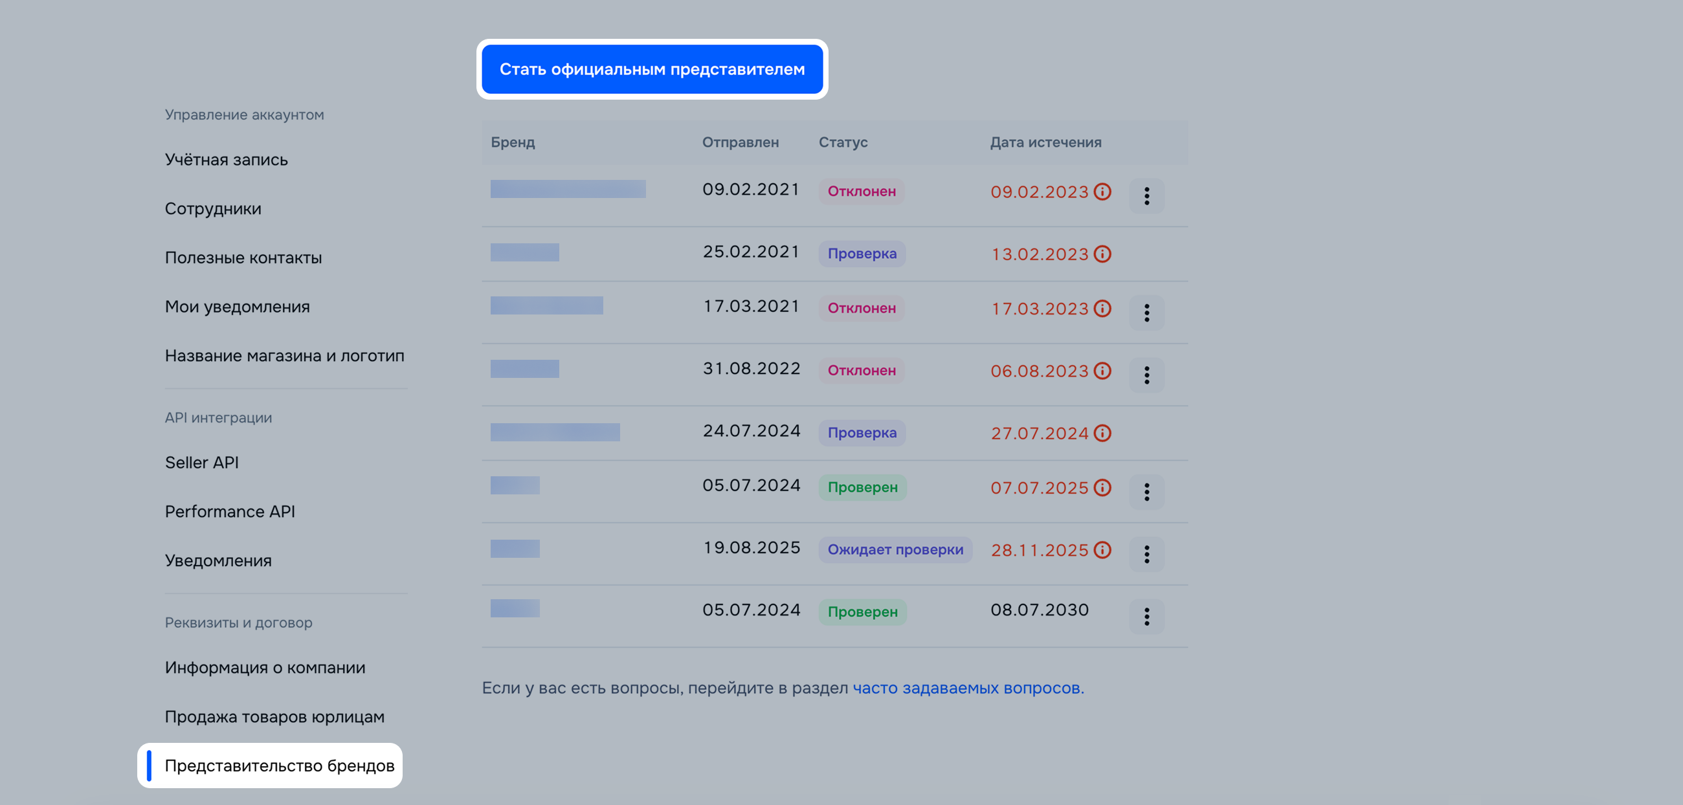The height and width of the screenshot is (805, 1683).
Task: Click info icon beside 13.02.2023 date
Action: (1102, 254)
